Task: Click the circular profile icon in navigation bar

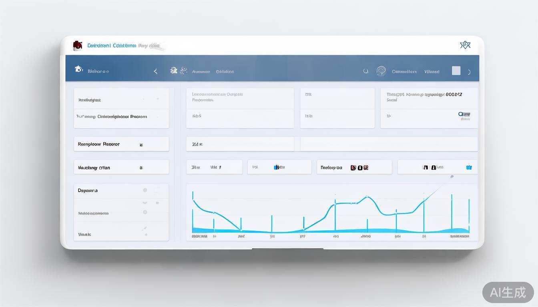Action: point(381,71)
